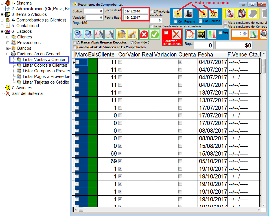Click the yellow grid spreadsheet icon
This screenshot has height=216, width=269.
[x=201, y=34]
